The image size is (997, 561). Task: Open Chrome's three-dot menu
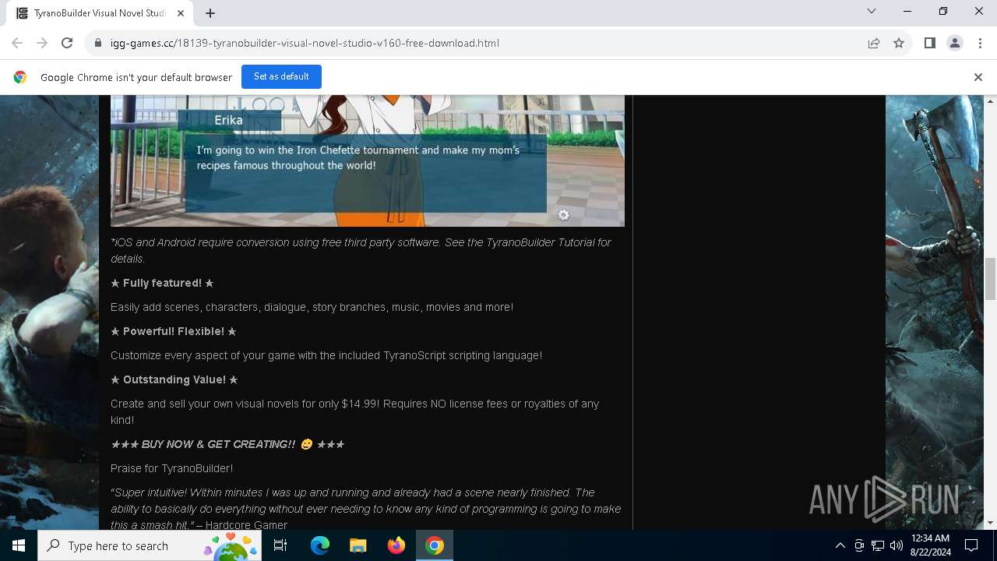pos(980,43)
